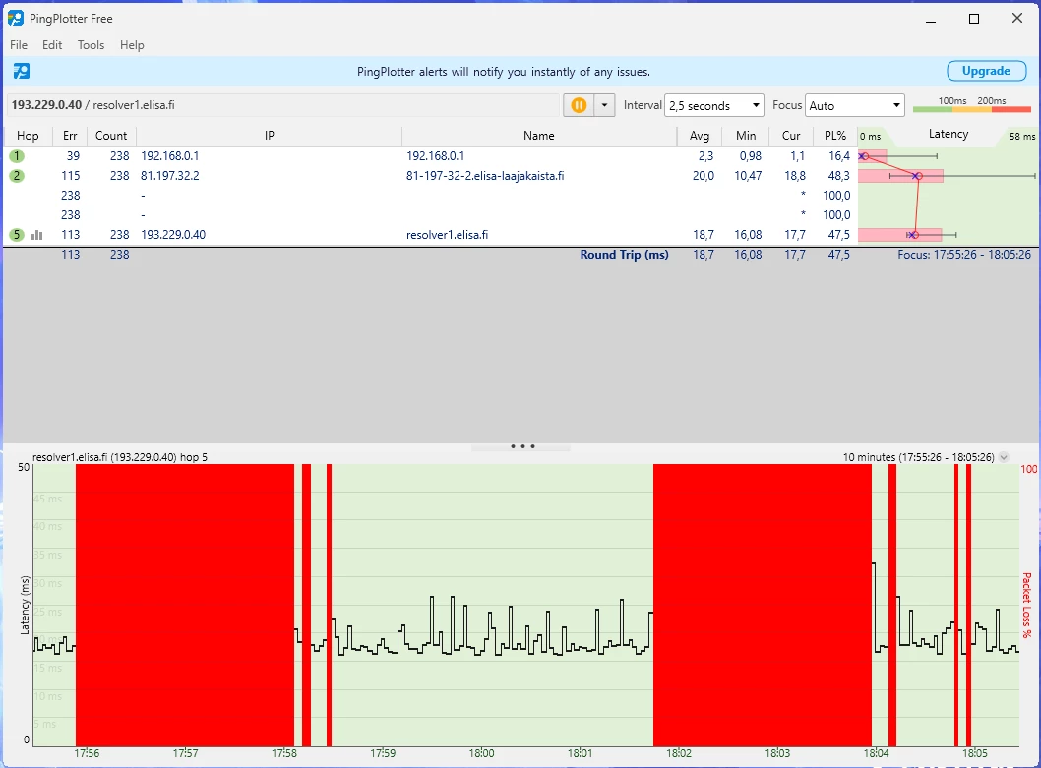This screenshot has width=1041, height=768.
Task: Click the hop 2 latency graph bar
Action: [x=900, y=176]
